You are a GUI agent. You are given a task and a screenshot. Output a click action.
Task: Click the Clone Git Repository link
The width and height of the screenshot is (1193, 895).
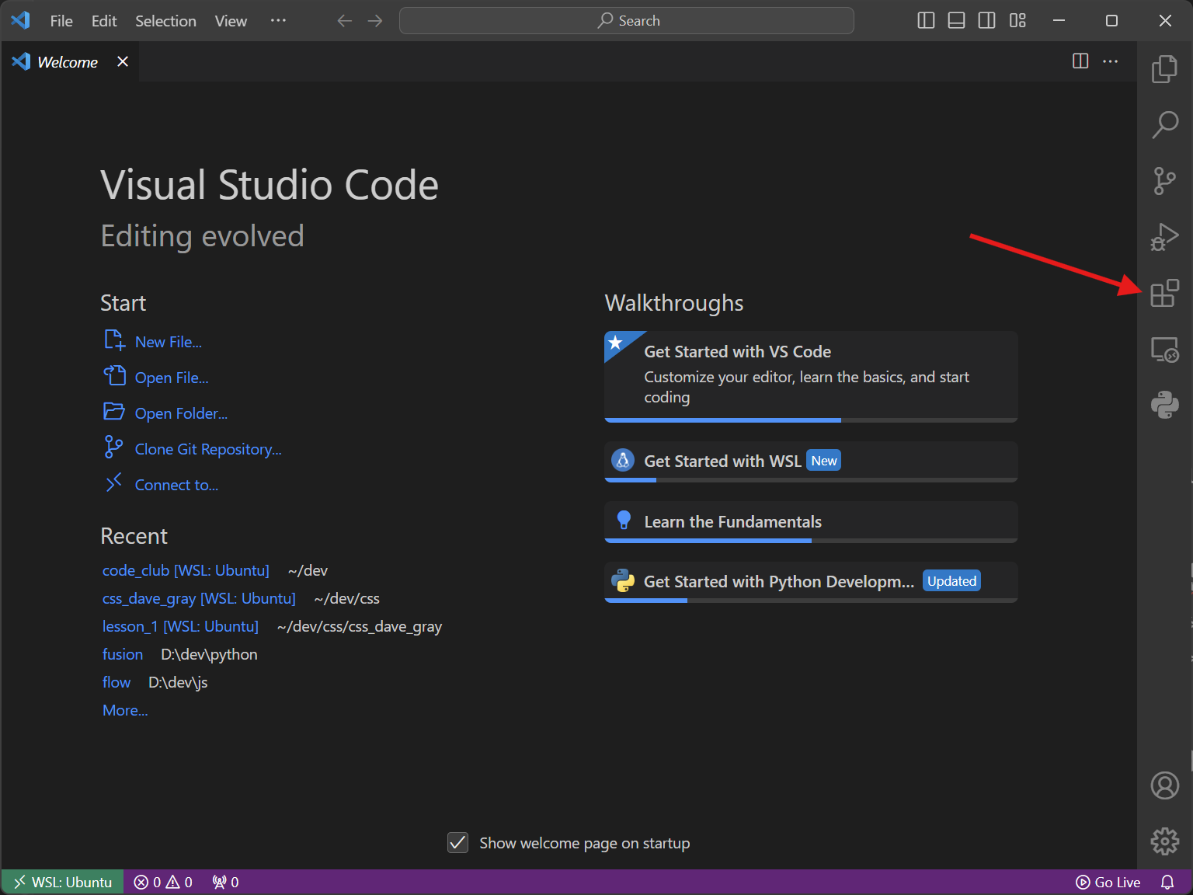click(207, 449)
